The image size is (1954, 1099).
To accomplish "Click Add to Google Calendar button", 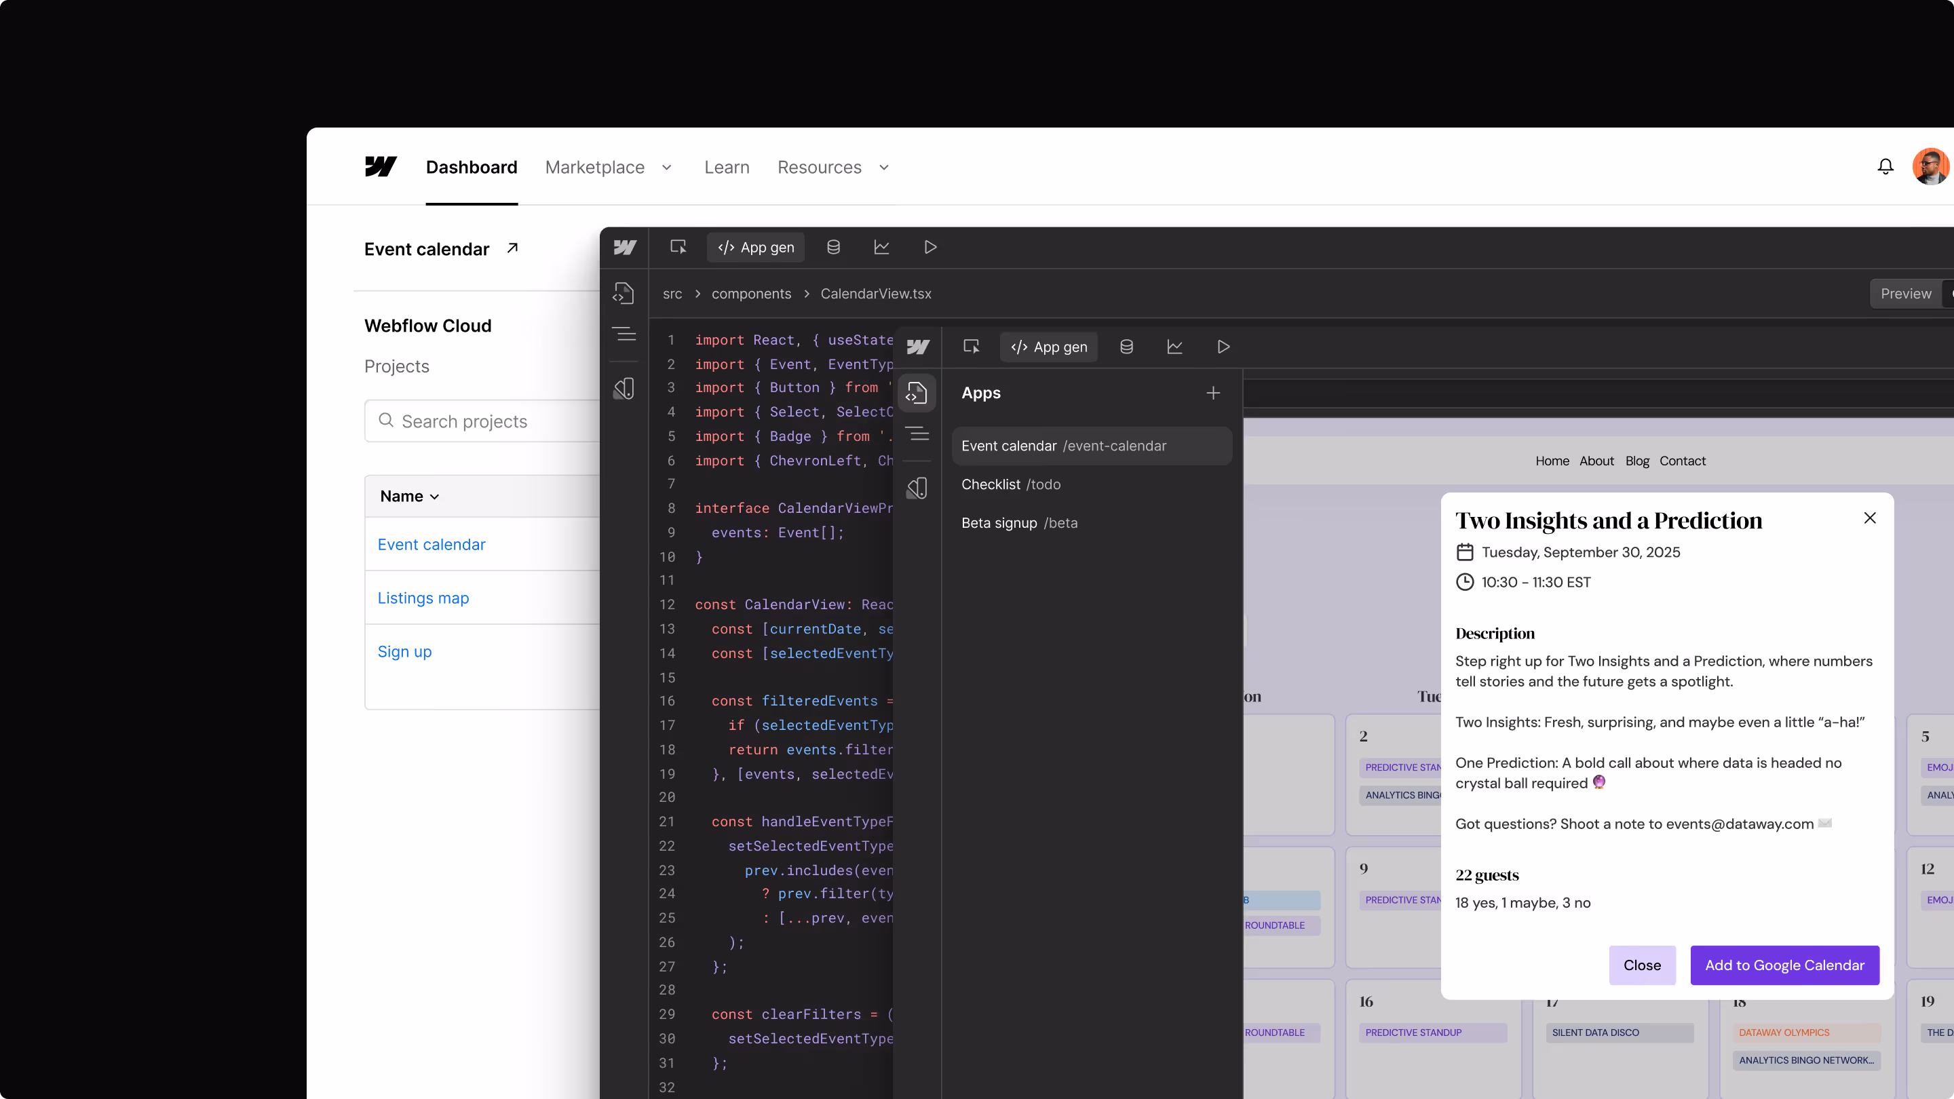I will point(1784,965).
